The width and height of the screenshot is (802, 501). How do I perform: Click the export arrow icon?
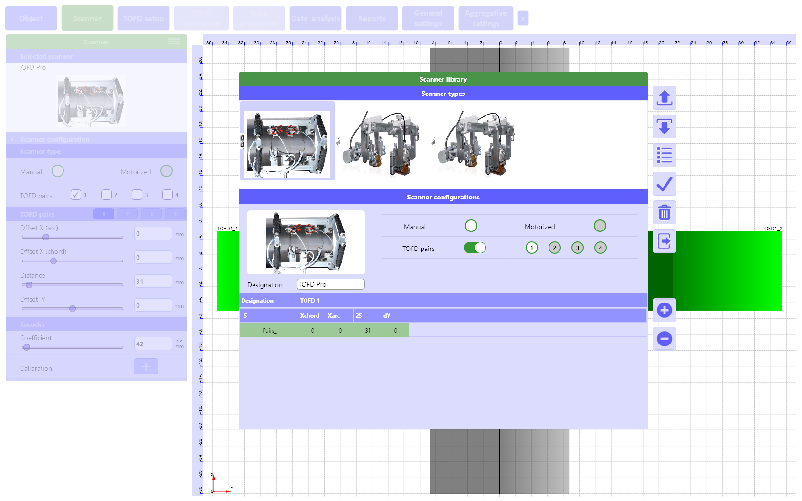664,241
